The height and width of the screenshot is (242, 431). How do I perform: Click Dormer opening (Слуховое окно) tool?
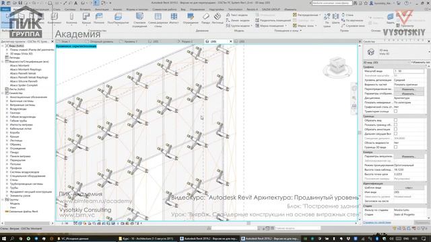[x=353, y=26]
